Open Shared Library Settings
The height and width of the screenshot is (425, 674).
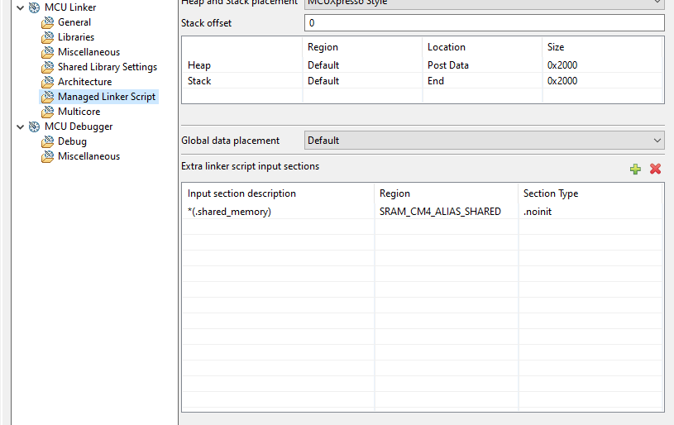point(108,67)
